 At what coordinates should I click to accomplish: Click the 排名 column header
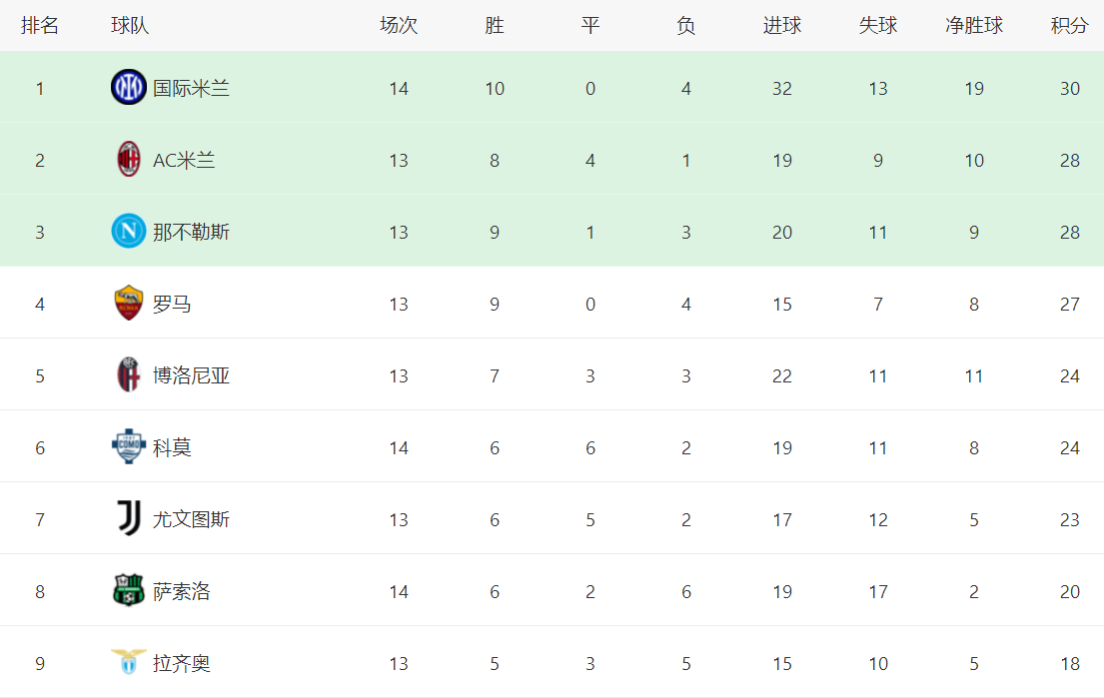(40, 26)
